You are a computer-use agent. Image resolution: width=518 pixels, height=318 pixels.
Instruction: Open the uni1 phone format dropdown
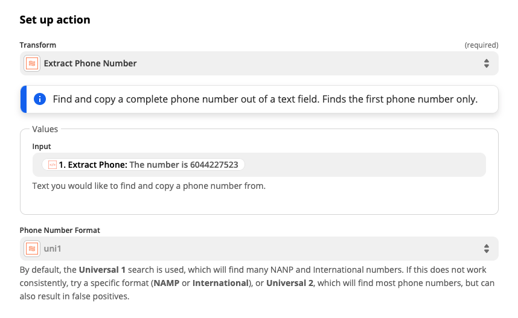pyautogui.click(x=259, y=249)
